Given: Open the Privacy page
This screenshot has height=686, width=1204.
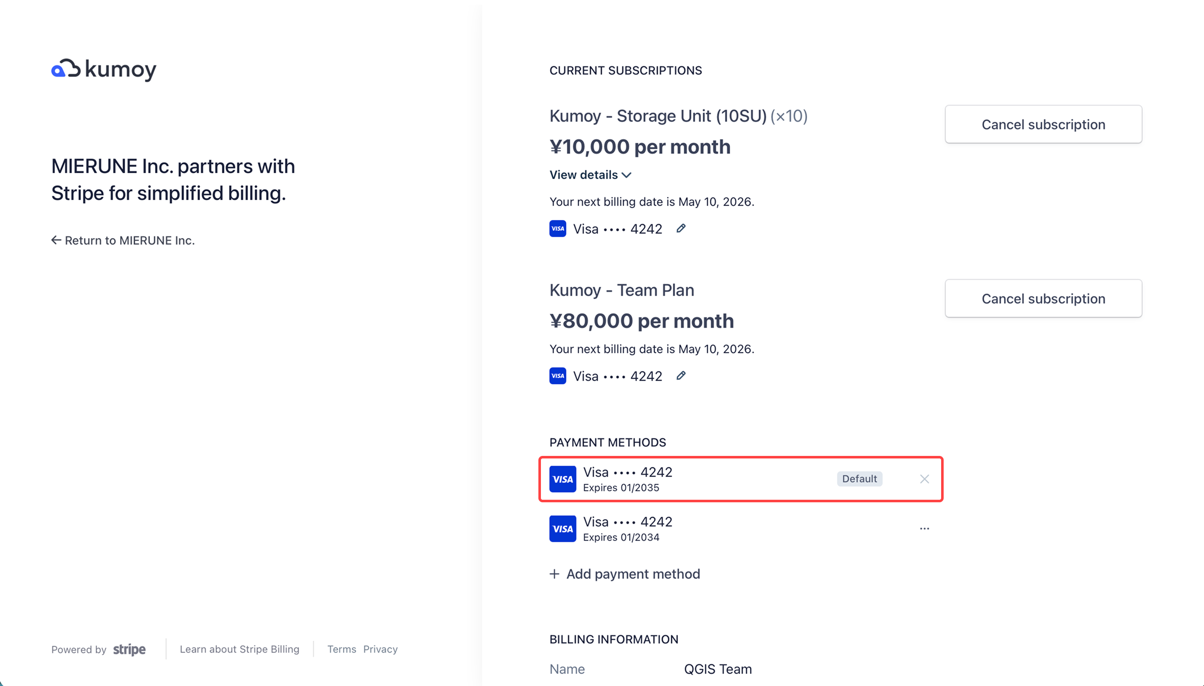Looking at the screenshot, I should (380, 649).
